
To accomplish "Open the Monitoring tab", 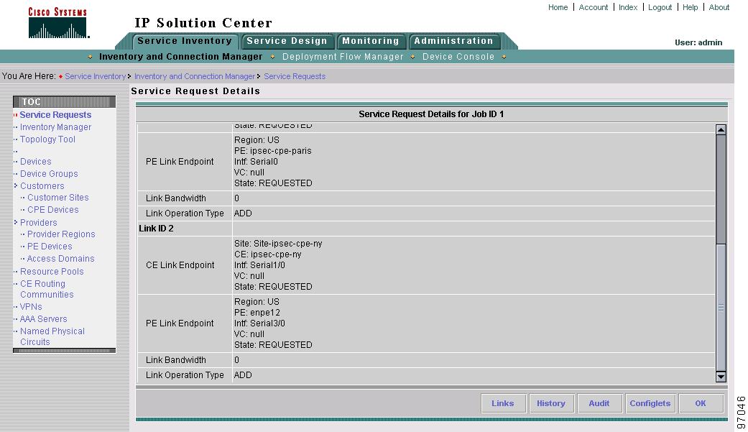I will [x=371, y=41].
